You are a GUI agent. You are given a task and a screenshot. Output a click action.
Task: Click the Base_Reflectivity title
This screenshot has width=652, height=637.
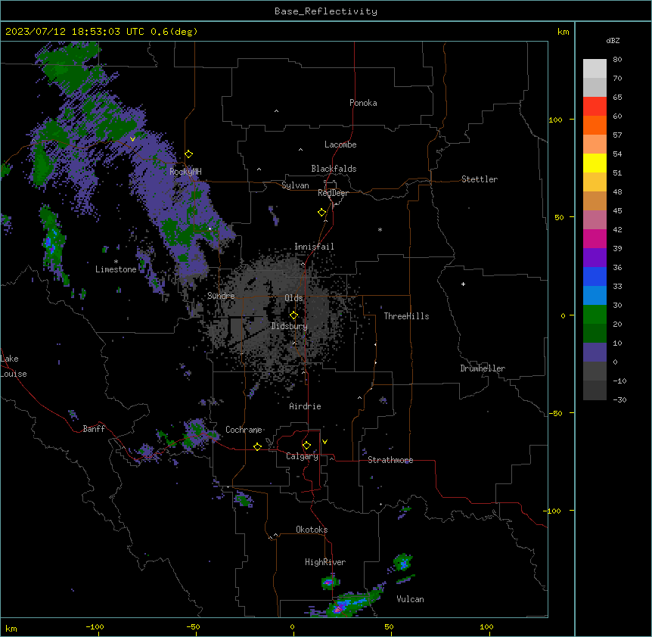coord(326,11)
